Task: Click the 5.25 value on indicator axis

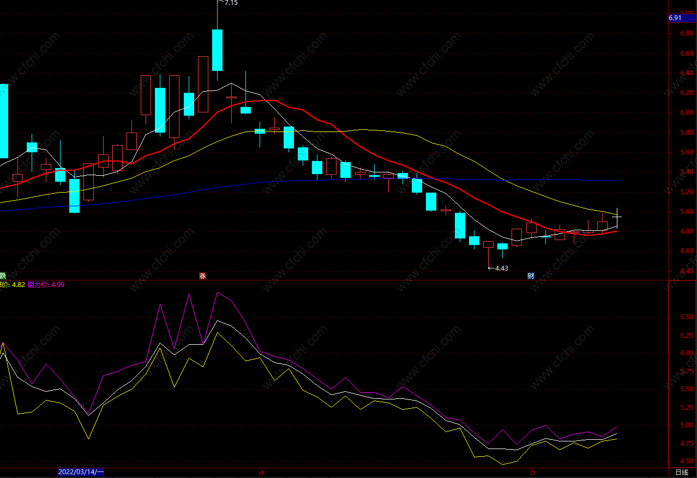Action: (x=686, y=408)
